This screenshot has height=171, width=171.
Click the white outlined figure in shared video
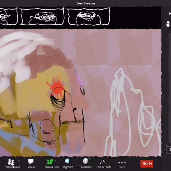(132, 112)
